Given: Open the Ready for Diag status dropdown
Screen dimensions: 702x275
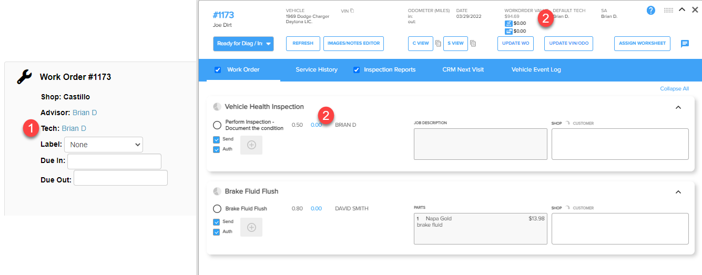Looking at the screenshot, I should click(x=243, y=44).
